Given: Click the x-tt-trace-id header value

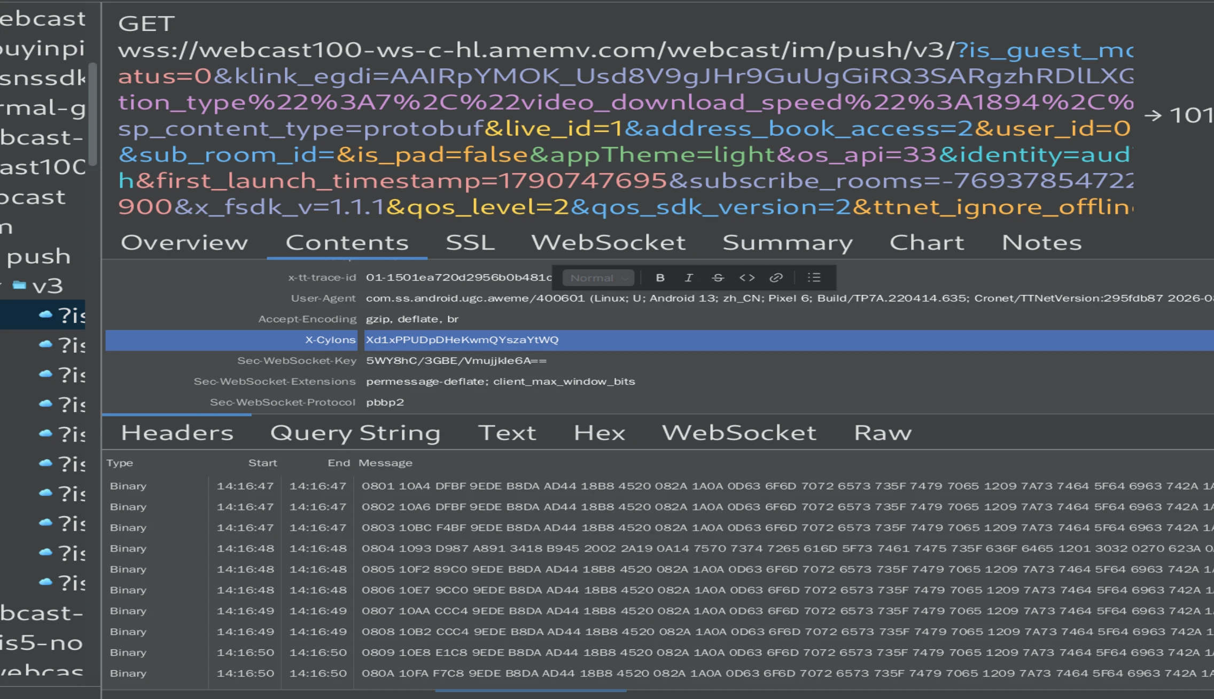Looking at the screenshot, I should click(458, 277).
